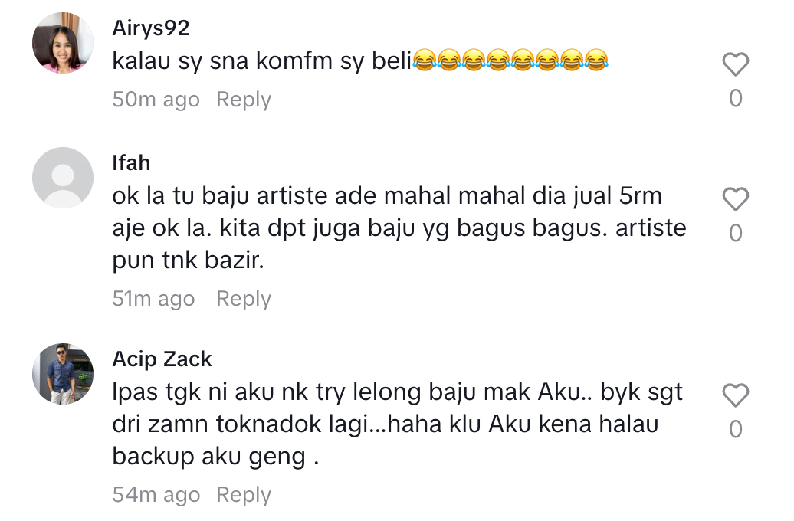Click the like count under Ifah's heart
The width and height of the screenshot is (794, 521).
coord(735,233)
